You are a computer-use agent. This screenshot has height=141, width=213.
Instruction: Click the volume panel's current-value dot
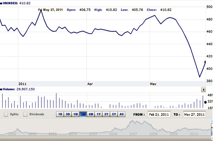205,102
